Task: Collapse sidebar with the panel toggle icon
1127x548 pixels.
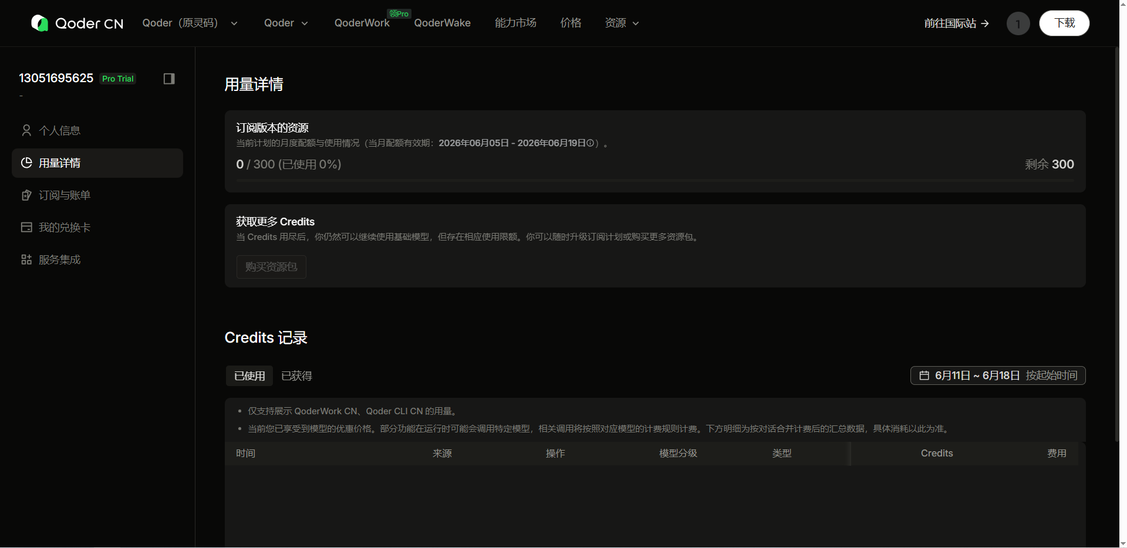Action: [169, 79]
